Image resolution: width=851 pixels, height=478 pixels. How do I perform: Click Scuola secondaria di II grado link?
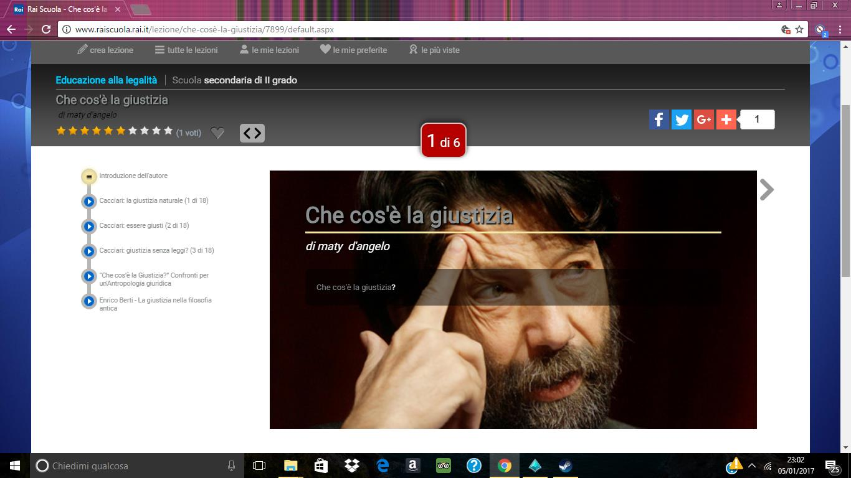click(x=234, y=80)
